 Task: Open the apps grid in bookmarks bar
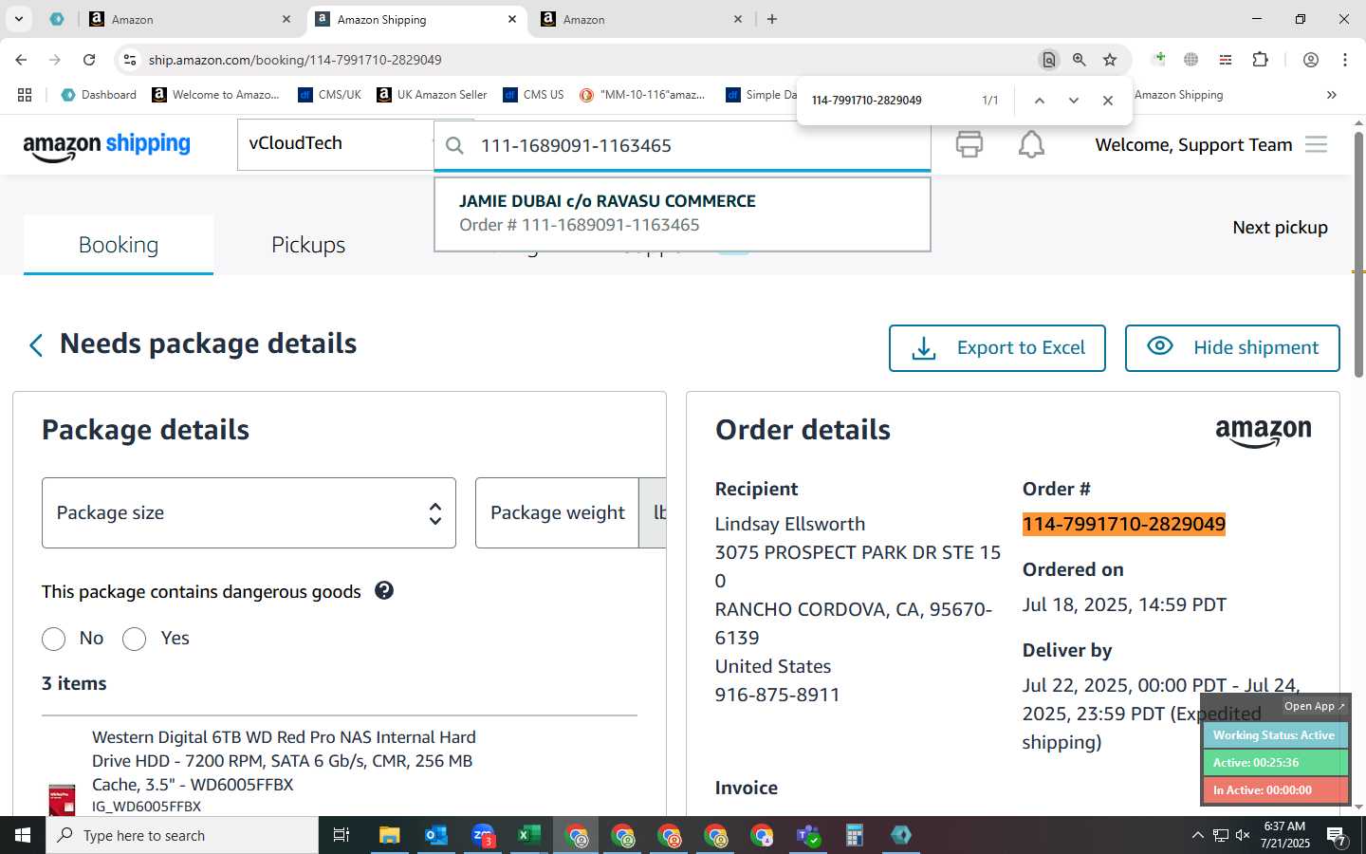tap(25, 95)
